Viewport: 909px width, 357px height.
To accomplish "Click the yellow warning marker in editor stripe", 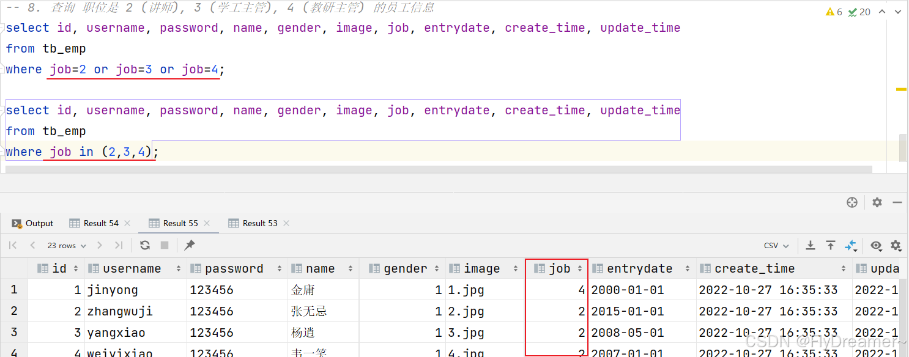I will [x=901, y=89].
